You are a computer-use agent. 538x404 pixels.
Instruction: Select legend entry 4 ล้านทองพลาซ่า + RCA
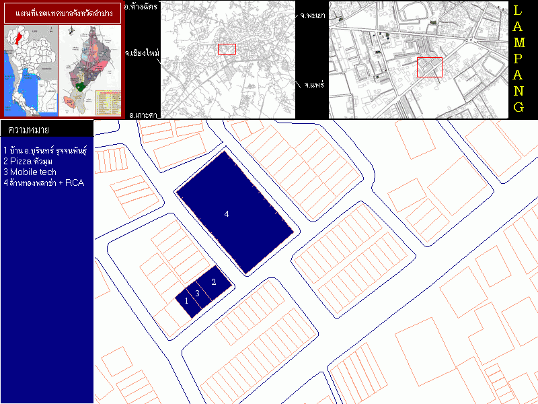click(43, 182)
